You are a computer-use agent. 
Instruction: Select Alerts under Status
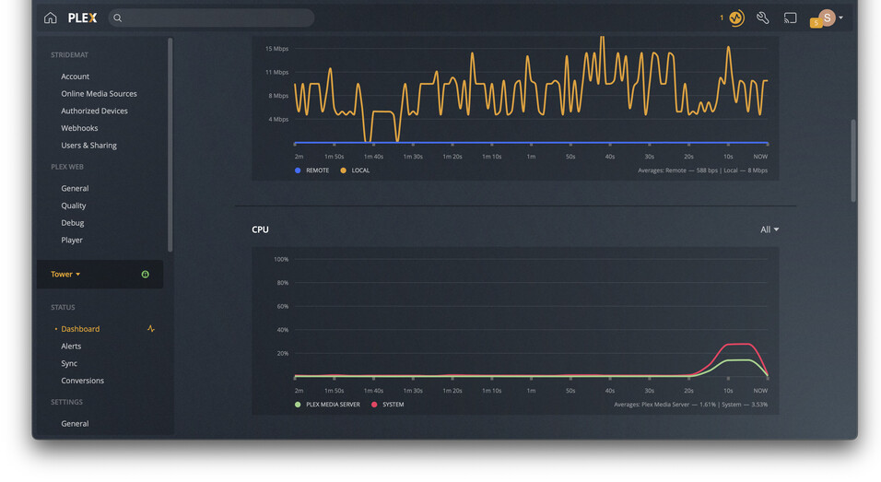[x=71, y=346]
